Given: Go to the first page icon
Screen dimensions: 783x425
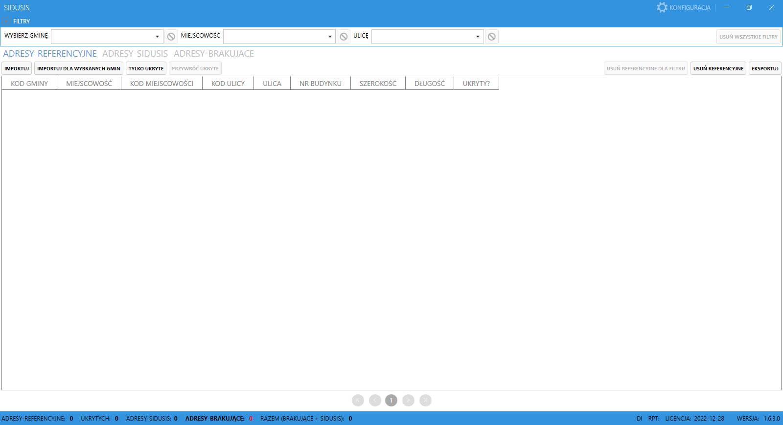Looking at the screenshot, I should (x=358, y=401).
